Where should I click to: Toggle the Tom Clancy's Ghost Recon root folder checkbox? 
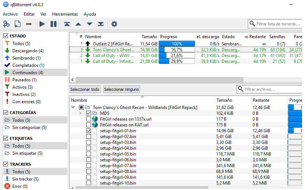coord(81,107)
